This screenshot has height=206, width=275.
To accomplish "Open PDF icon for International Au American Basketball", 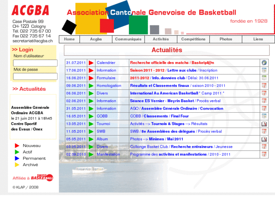I will point(264,93).
